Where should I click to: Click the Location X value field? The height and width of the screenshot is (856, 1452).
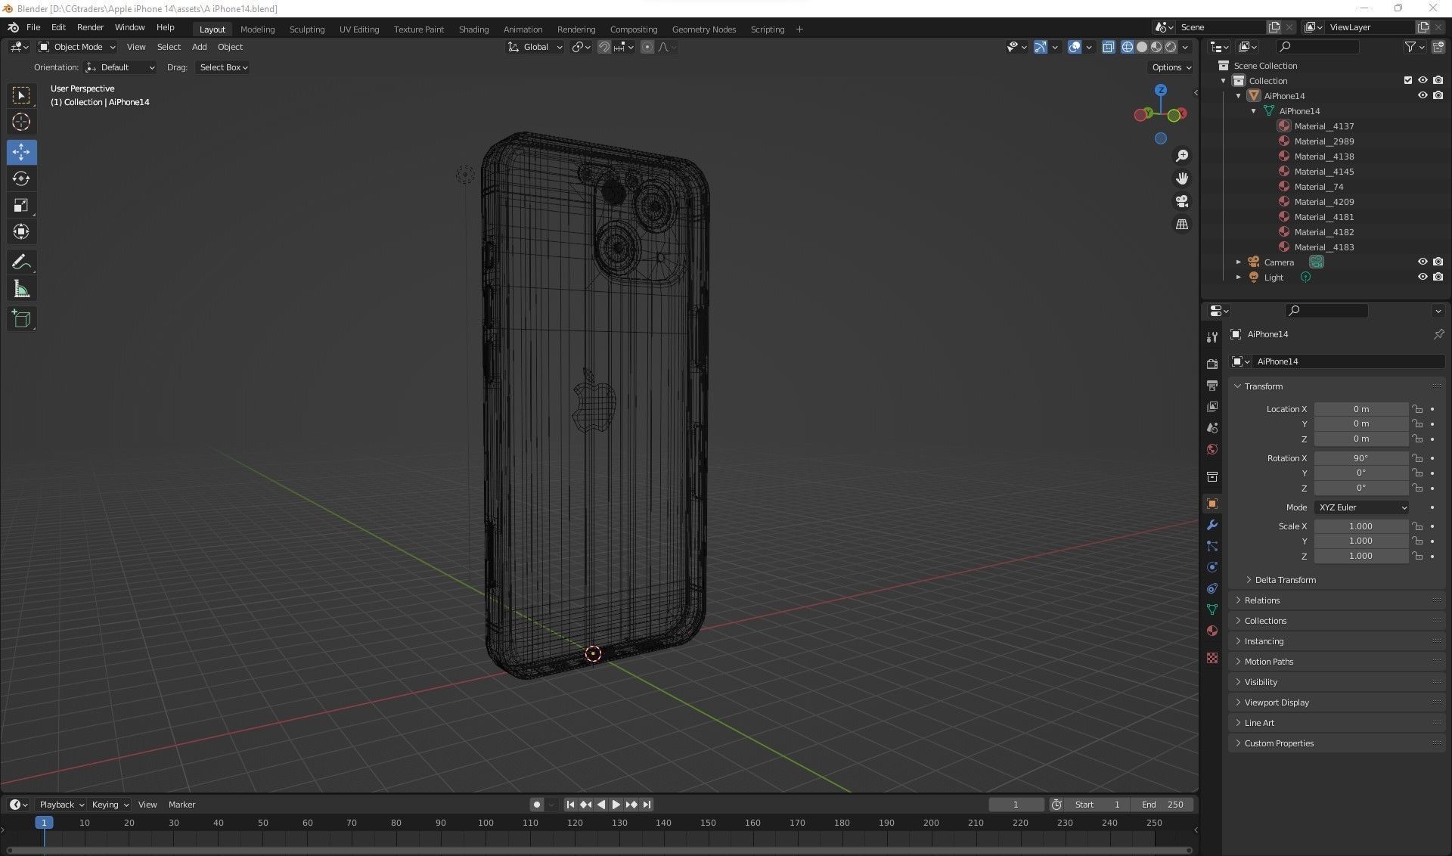[1360, 409]
